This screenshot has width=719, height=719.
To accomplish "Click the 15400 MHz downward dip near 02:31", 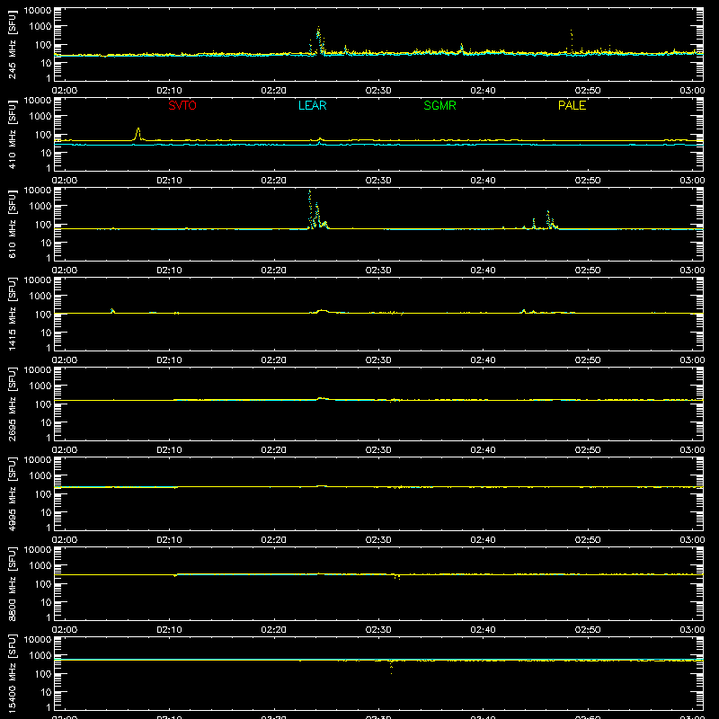I will [391, 668].
